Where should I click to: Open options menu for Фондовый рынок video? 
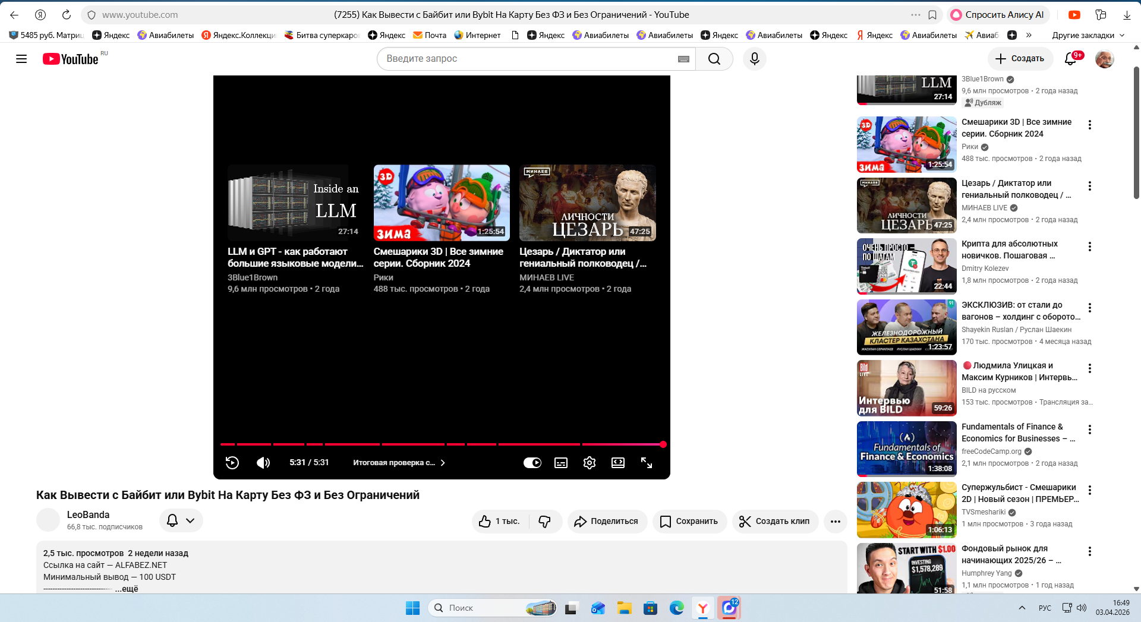pyautogui.click(x=1090, y=551)
